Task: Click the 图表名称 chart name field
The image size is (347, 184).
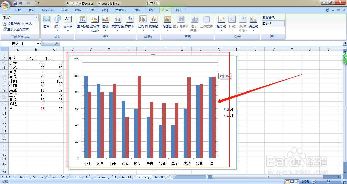Action: coord(273,23)
